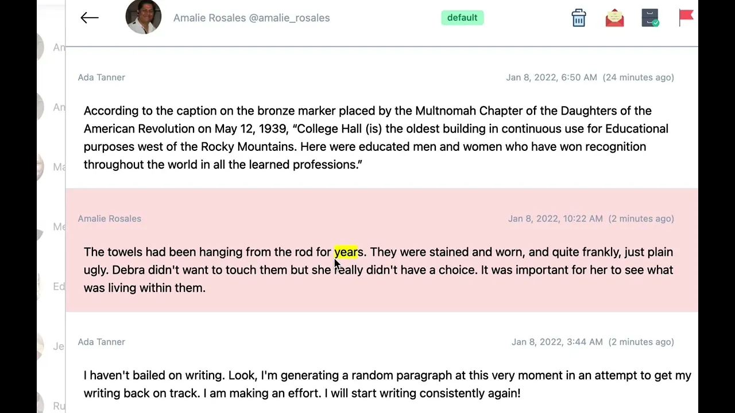Viewport: 735px width, 413px height.
Task: Select the "Amalie Rosales @amalie_rosales" header name
Action: 252,18
